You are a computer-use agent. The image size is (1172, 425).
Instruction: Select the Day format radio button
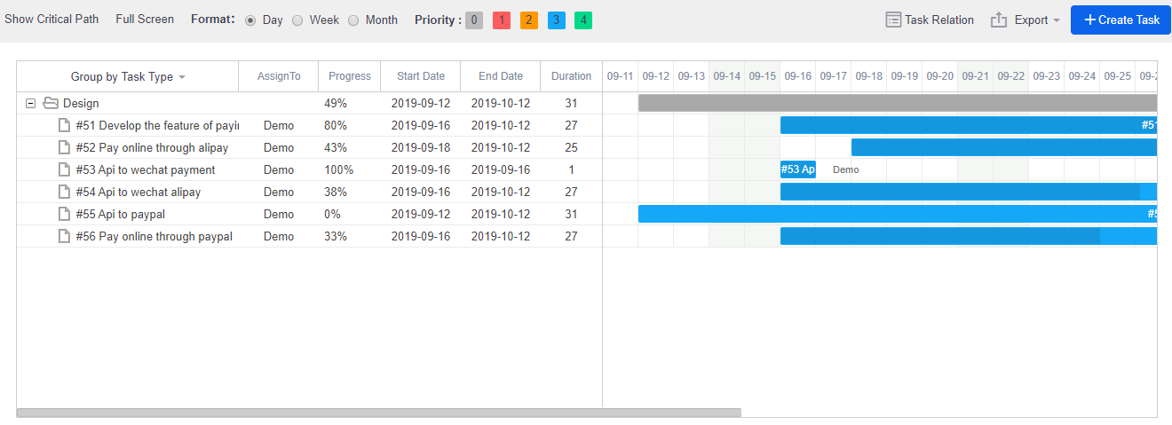point(250,20)
